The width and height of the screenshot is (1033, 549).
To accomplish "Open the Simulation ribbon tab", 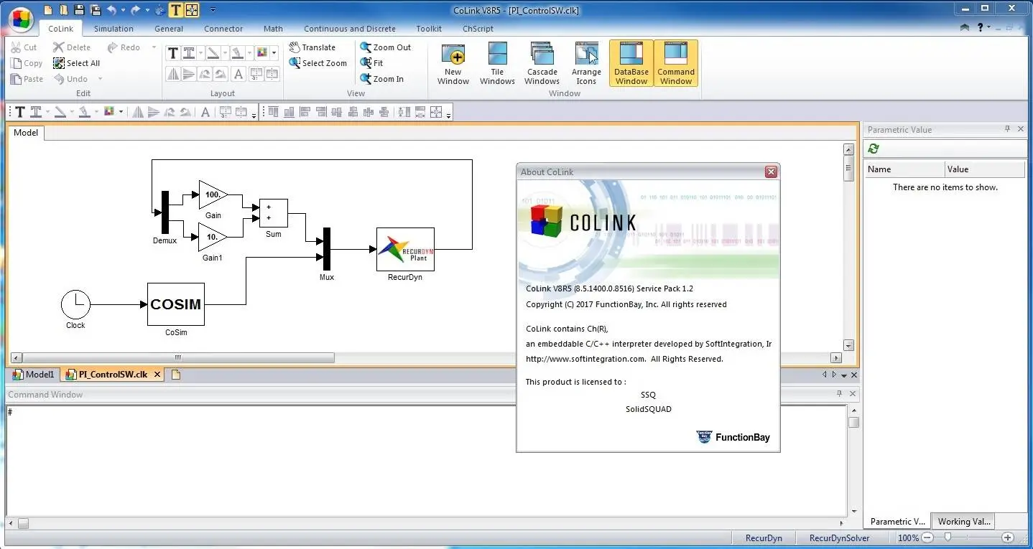I will click(x=114, y=29).
